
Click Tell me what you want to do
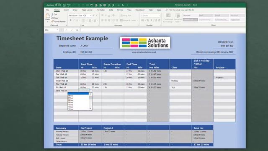pyautogui.click(x=181, y=10)
